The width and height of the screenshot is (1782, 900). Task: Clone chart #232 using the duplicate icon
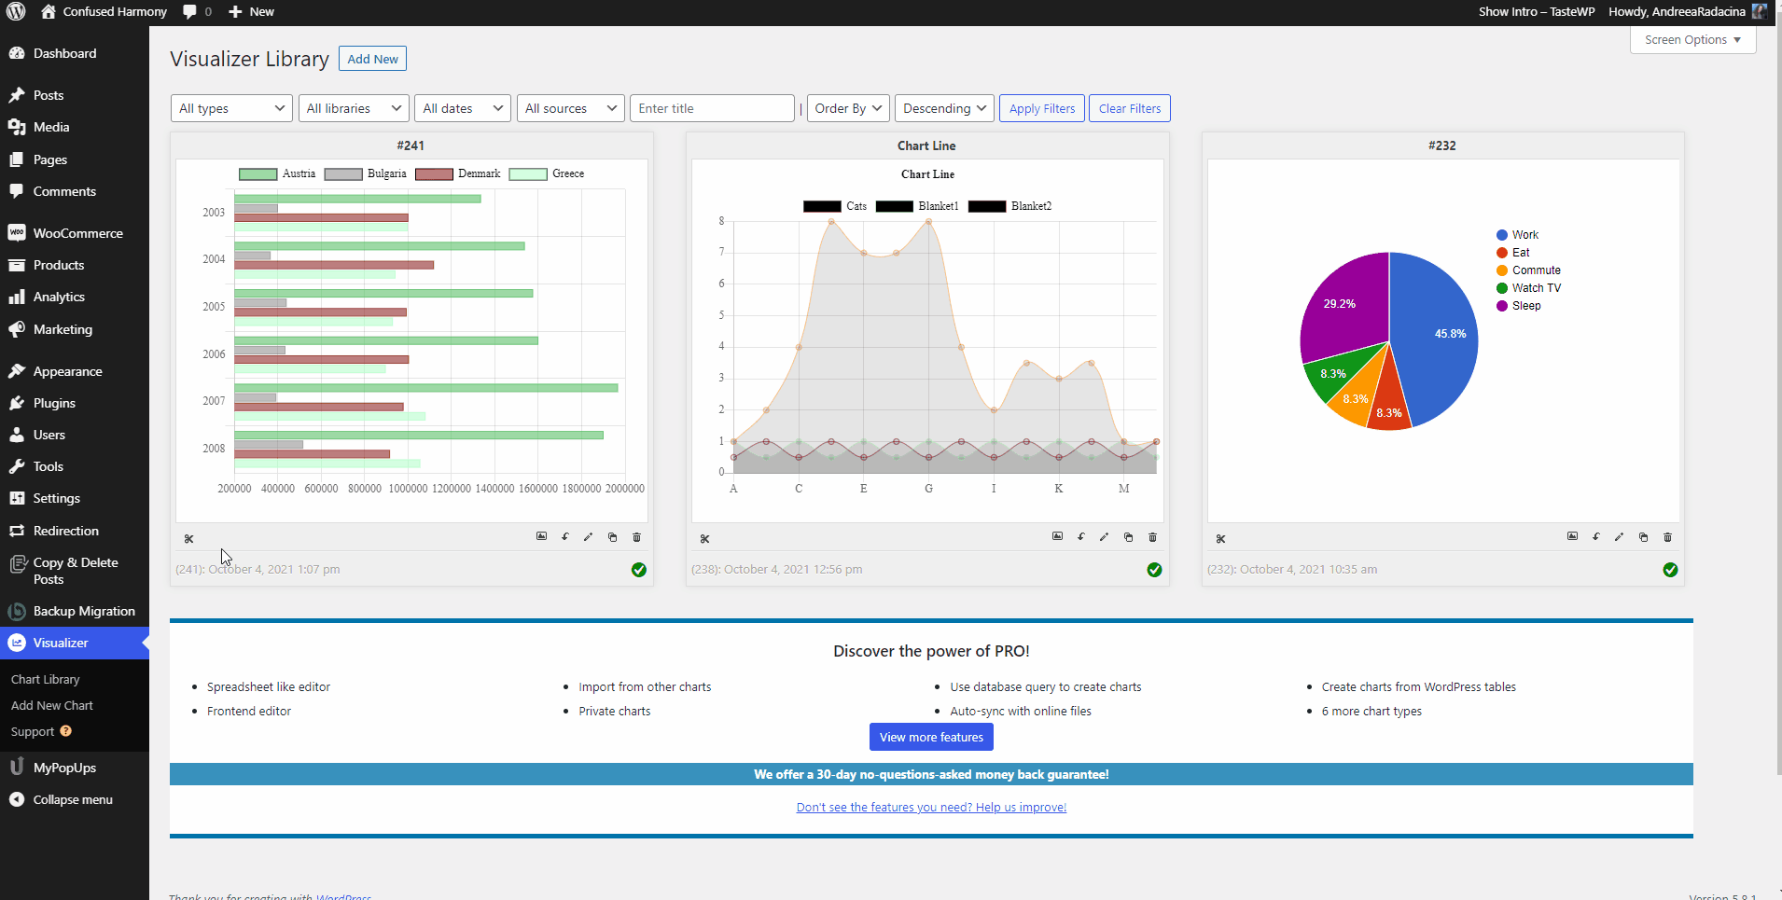(x=1643, y=537)
